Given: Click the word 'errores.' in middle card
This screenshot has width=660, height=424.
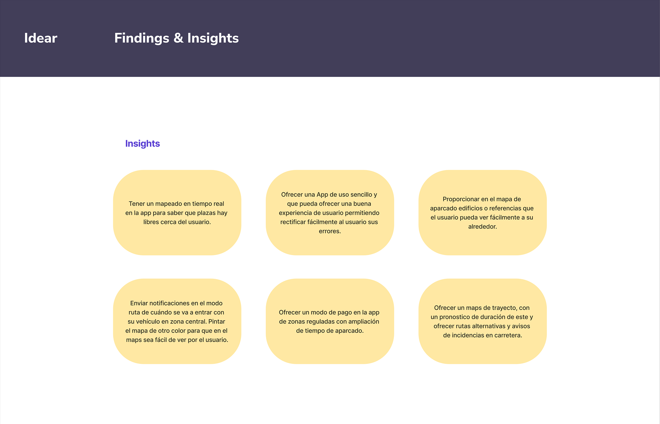Looking at the screenshot, I should (x=330, y=231).
